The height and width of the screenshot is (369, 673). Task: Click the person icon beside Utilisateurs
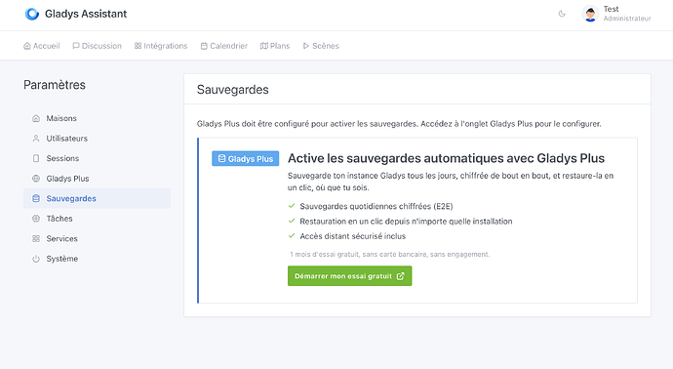pos(36,139)
